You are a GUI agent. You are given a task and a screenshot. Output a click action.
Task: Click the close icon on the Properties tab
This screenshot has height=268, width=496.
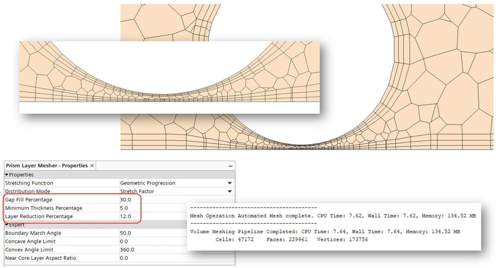(x=92, y=165)
